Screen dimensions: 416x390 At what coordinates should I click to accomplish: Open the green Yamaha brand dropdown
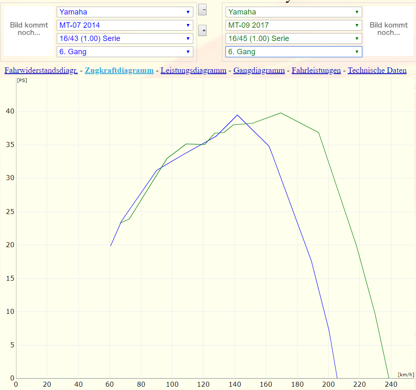click(293, 12)
